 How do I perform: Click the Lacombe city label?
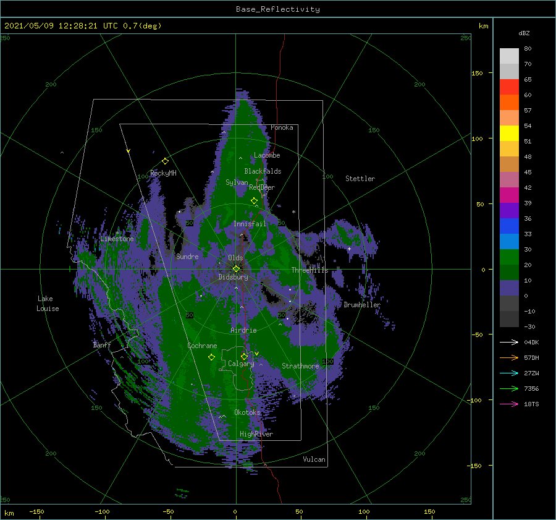click(x=267, y=155)
